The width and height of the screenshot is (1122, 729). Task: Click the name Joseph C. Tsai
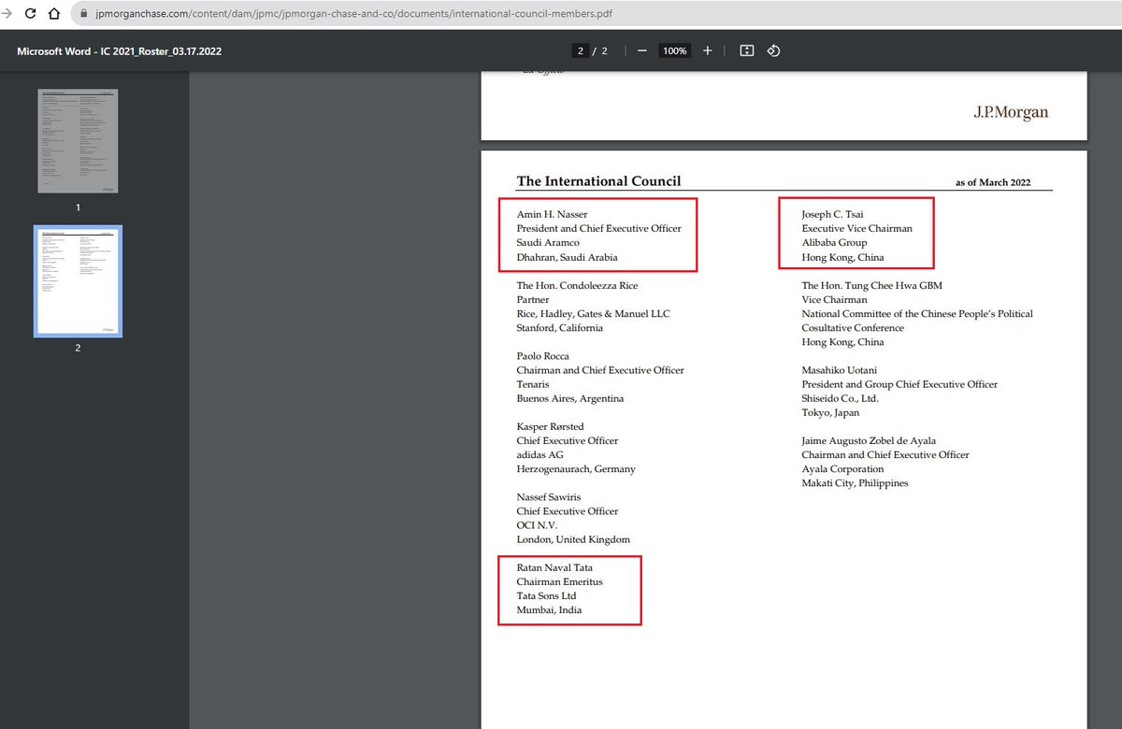[832, 215]
